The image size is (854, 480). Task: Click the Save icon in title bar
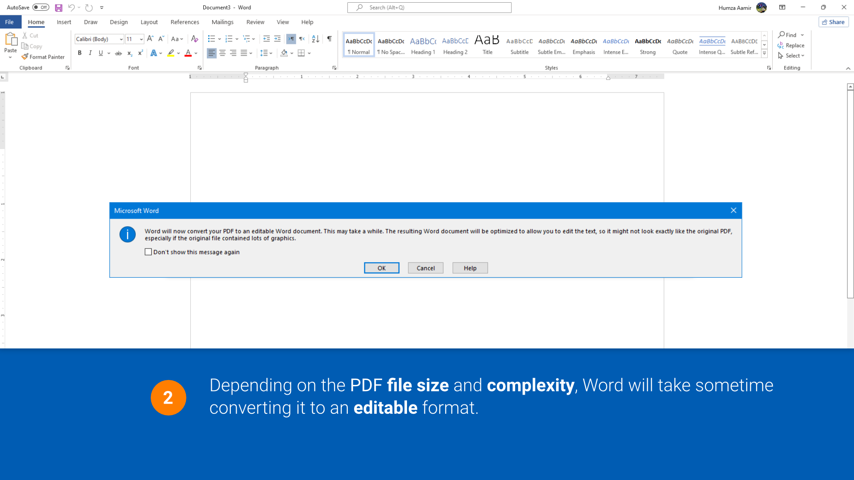tap(59, 8)
